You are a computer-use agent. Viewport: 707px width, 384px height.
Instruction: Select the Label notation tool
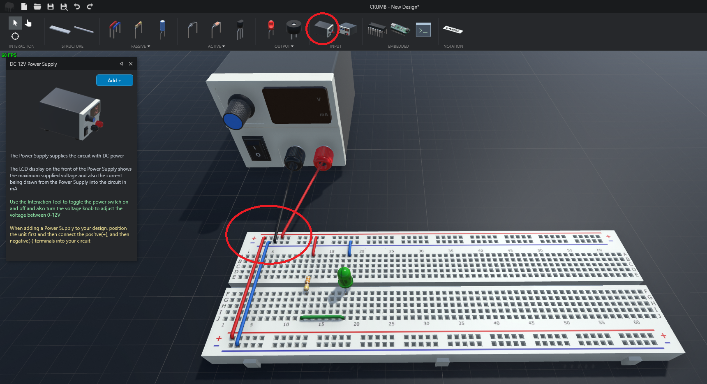tap(453, 30)
